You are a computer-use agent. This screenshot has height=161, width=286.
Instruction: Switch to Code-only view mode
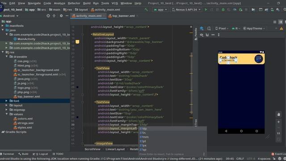[275, 22]
